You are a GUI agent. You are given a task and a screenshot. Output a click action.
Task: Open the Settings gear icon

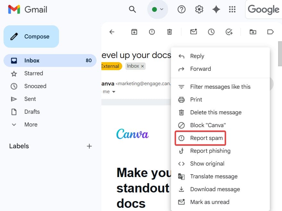pos(199,9)
